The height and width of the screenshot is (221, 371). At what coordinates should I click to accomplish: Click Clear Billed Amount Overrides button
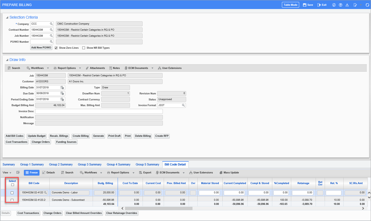click(84, 213)
